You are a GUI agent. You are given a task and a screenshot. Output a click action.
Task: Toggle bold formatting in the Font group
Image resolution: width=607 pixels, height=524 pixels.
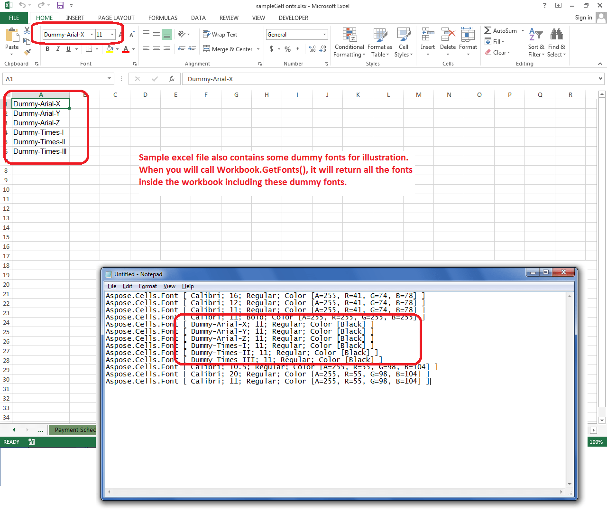pyautogui.click(x=47, y=49)
